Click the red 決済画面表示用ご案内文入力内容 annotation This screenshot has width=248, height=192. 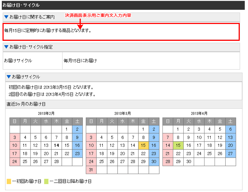[x=98, y=16]
